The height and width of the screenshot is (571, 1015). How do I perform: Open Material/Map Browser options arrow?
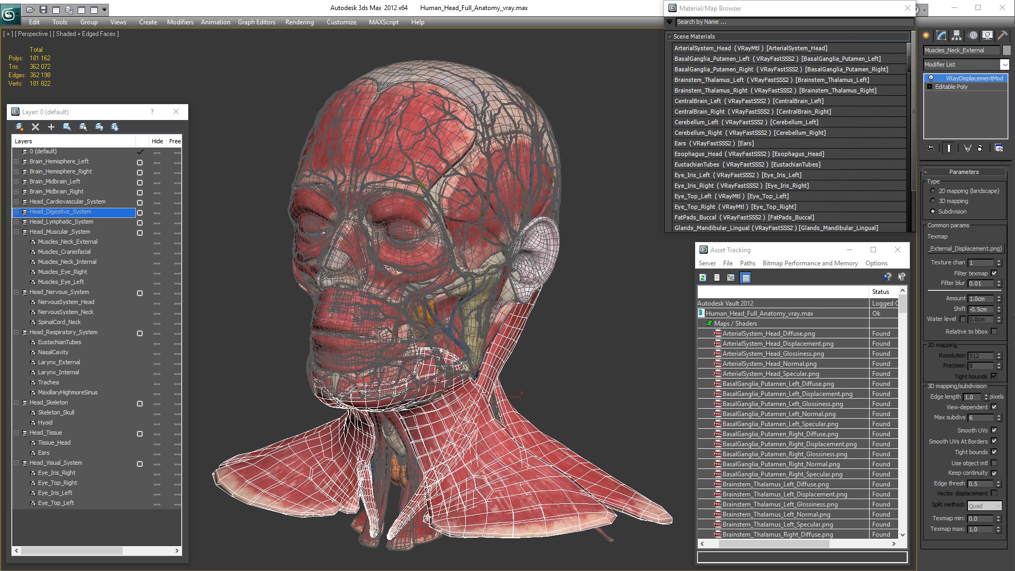tap(670, 22)
